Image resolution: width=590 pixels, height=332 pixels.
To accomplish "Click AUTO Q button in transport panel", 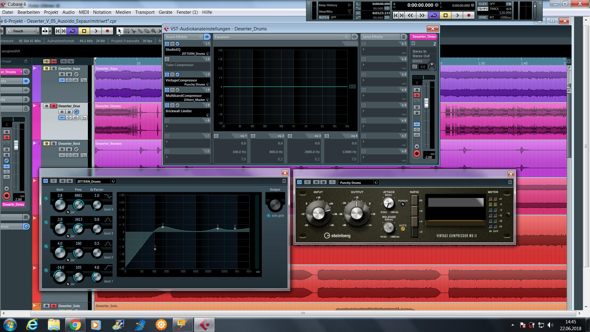I will click(x=324, y=18).
